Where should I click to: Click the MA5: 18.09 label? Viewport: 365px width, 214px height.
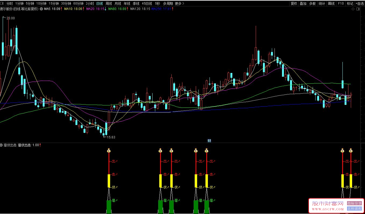click(x=52, y=9)
